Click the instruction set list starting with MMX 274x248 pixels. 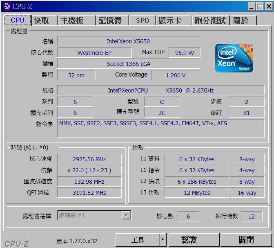[161, 128]
